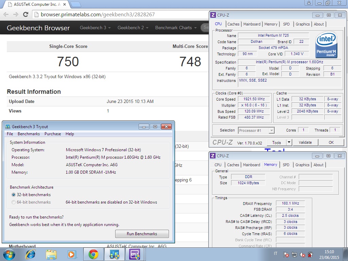Click the lower CPU-Z window title icon

pos(213,156)
